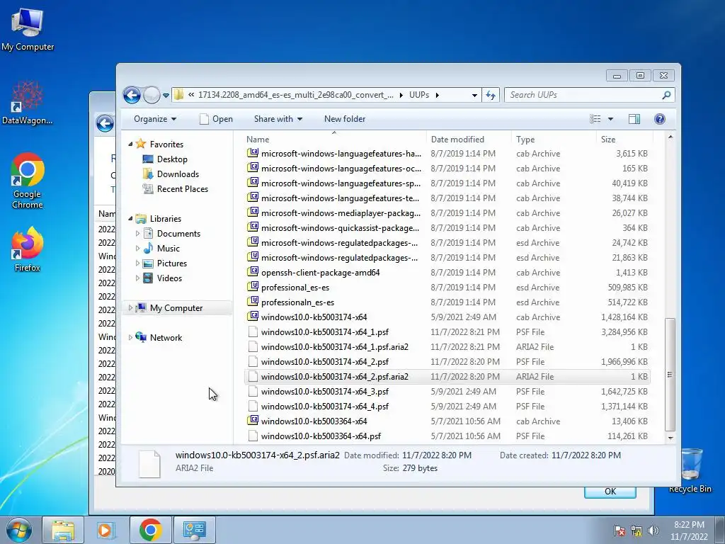Viewport: 725px width, 544px height.
Task: Select My Computer in navigation pane
Action: click(x=176, y=308)
